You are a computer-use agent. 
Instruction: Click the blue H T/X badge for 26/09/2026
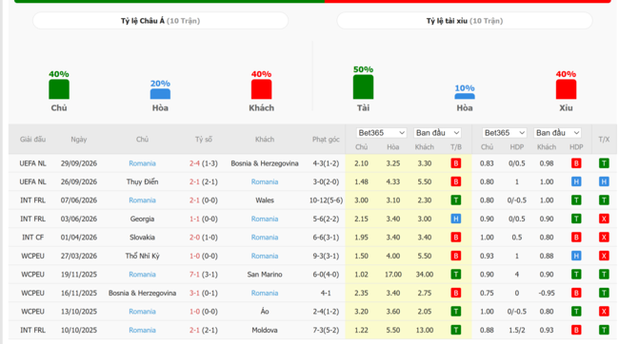(x=604, y=182)
